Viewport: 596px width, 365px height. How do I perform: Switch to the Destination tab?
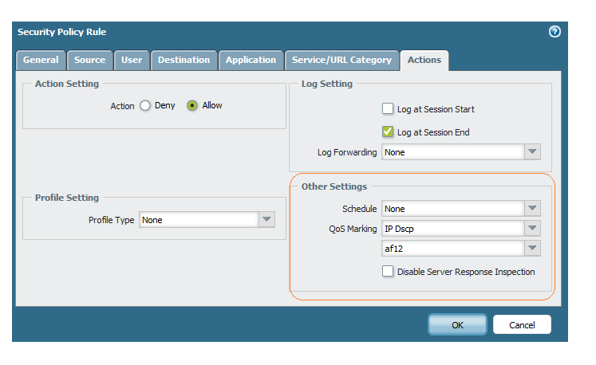point(184,60)
